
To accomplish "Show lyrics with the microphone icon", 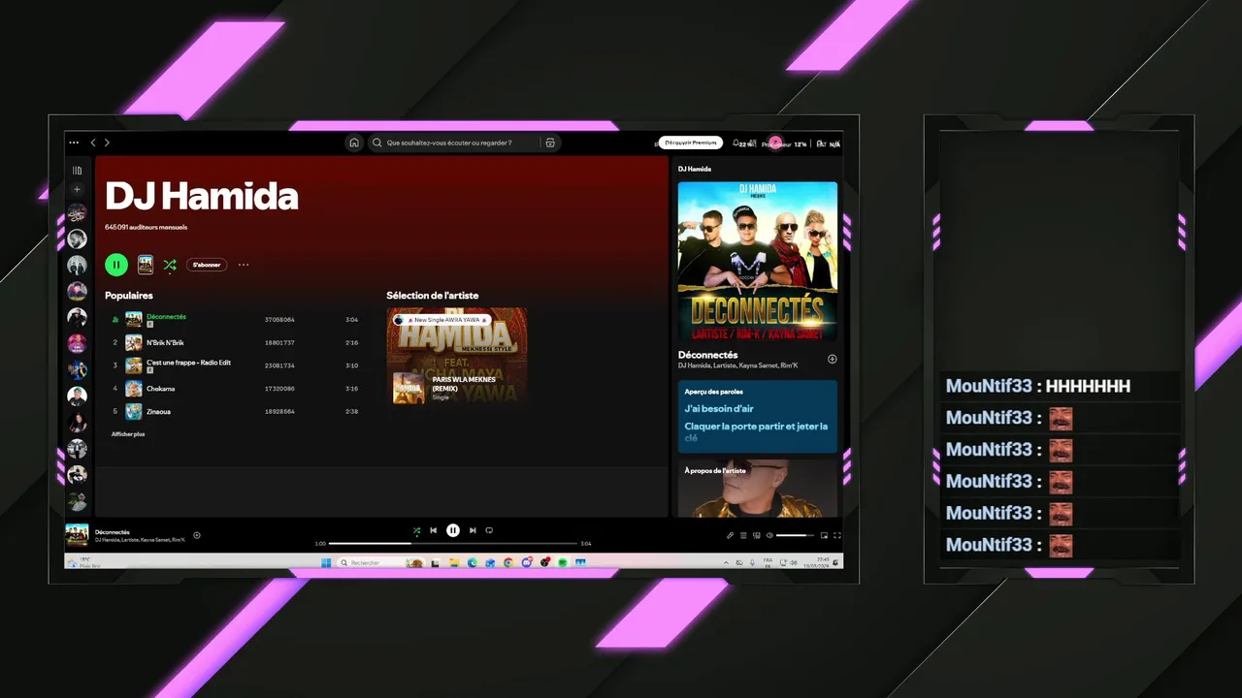I will [730, 535].
